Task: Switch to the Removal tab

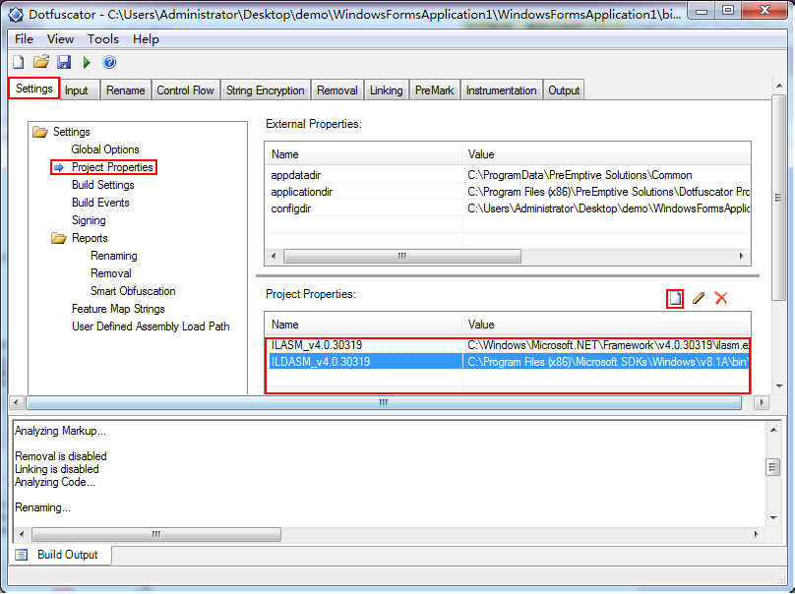Action: click(337, 90)
